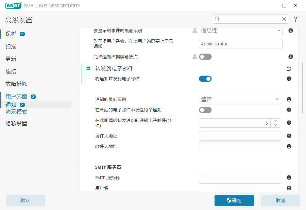Viewport: 306px width, 210px height.
Task: Click the 确定 button to confirm
Action: (x=234, y=201)
